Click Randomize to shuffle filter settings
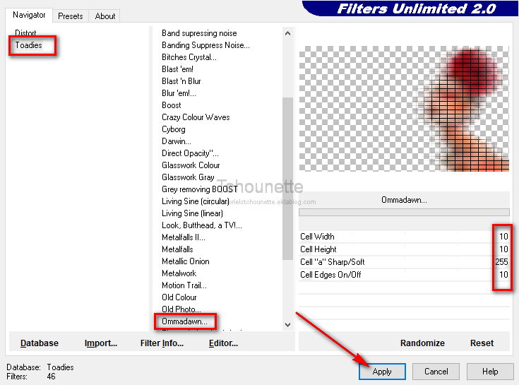 [x=422, y=343]
